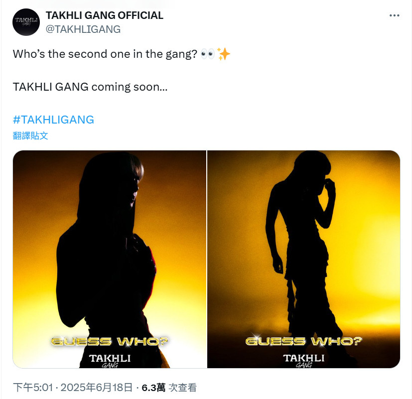Click the eyes emoji in the tweet
Viewport: 412px width, 399px height.
(208, 54)
